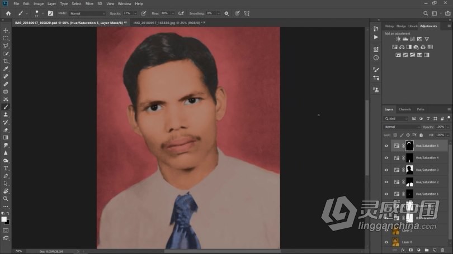
Task: Hide the Hue/Saturation 5 layer
Action: point(386,146)
